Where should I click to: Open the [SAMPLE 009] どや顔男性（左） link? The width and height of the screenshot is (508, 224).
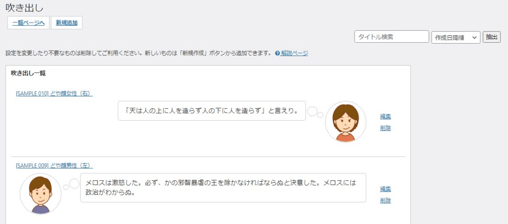point(55,166)
